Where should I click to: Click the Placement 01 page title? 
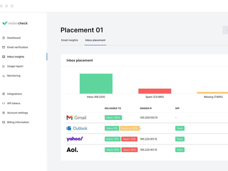point(82,30)
